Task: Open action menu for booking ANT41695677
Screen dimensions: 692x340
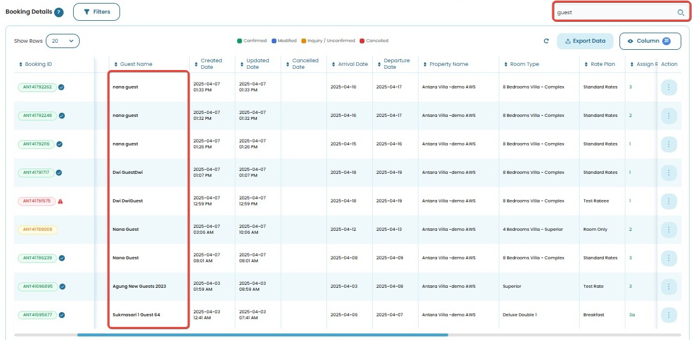Action: click(669, 315)
